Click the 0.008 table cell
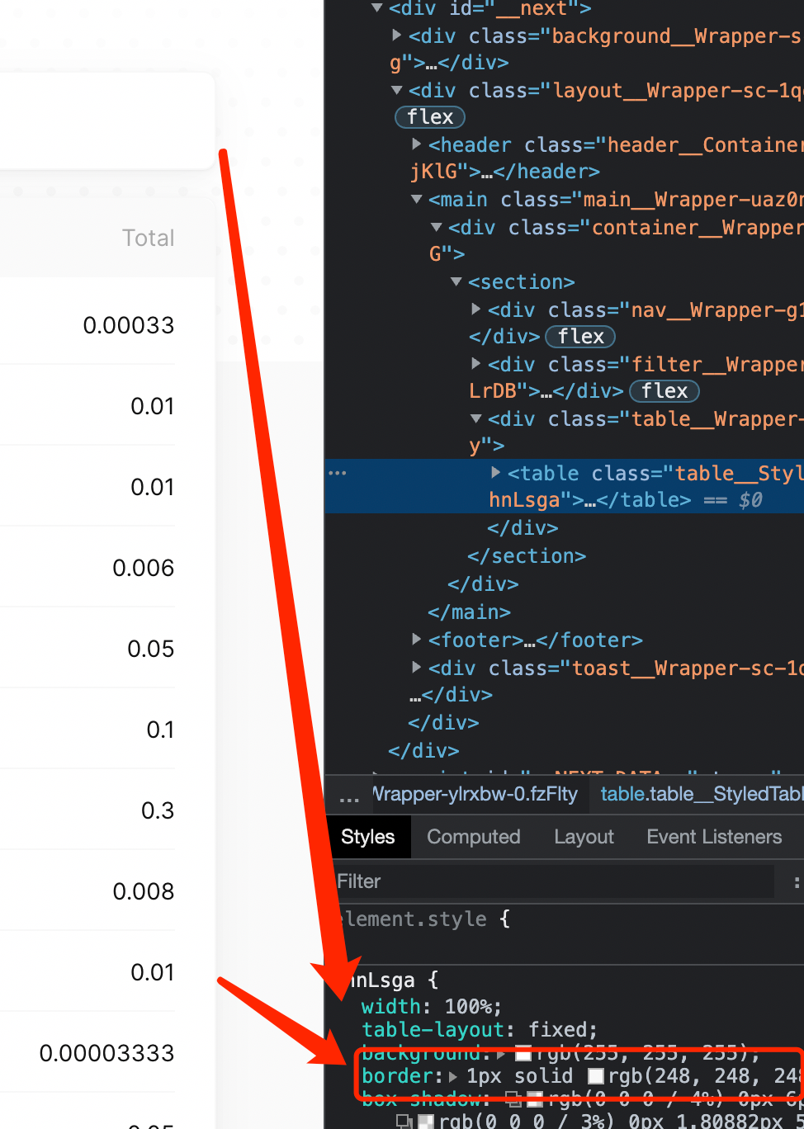This screenshot has width=804, height=1129. pos(144,891)
